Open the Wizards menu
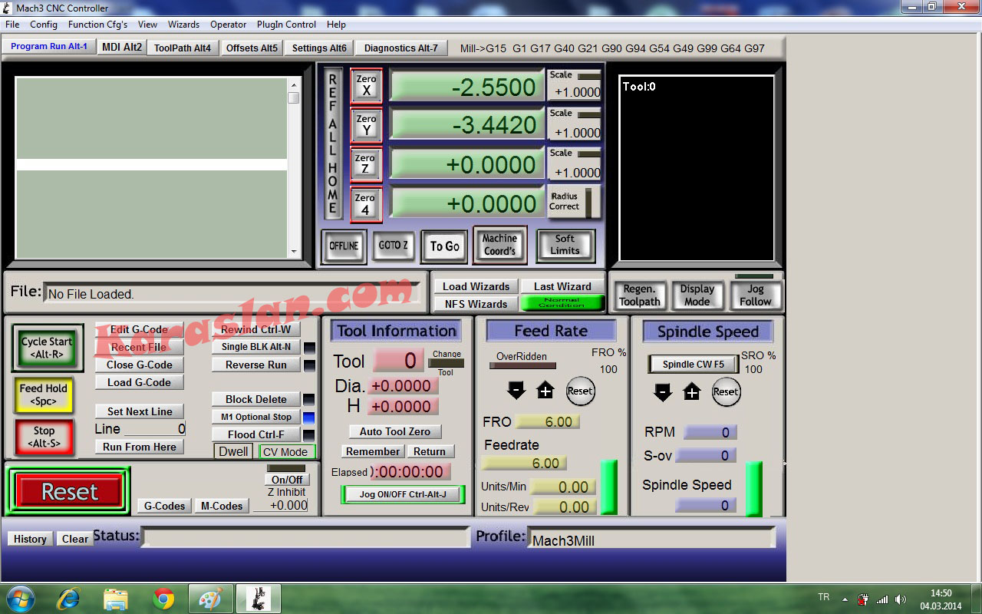Screen dimensions: 982x614 pos(183,25)
